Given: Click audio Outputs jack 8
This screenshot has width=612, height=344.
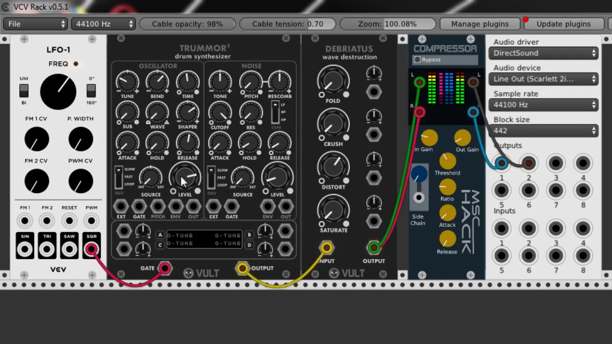Looking at the screenshot, I should click(583, 191).
